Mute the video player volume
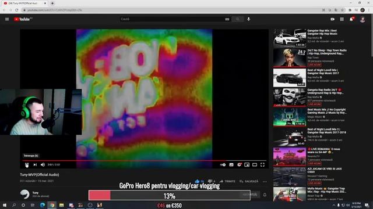The height and width of the screenshot is (209, 373). 43,165
